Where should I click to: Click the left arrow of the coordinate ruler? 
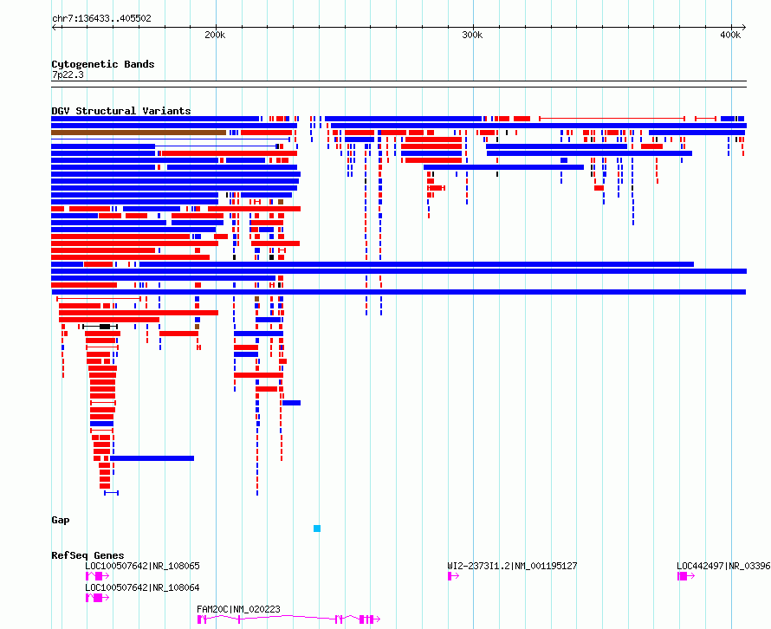coord(54,27)
